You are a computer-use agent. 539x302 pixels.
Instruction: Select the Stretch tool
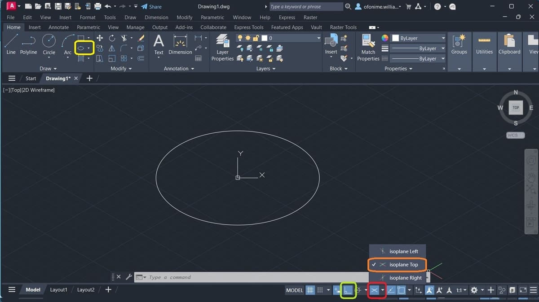[100, 58]
